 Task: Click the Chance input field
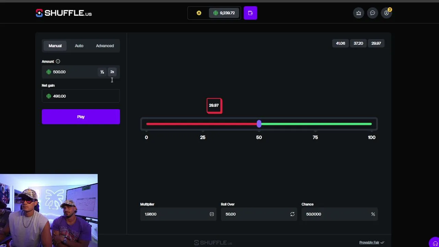pyautogui.click(x=340, y=214)
